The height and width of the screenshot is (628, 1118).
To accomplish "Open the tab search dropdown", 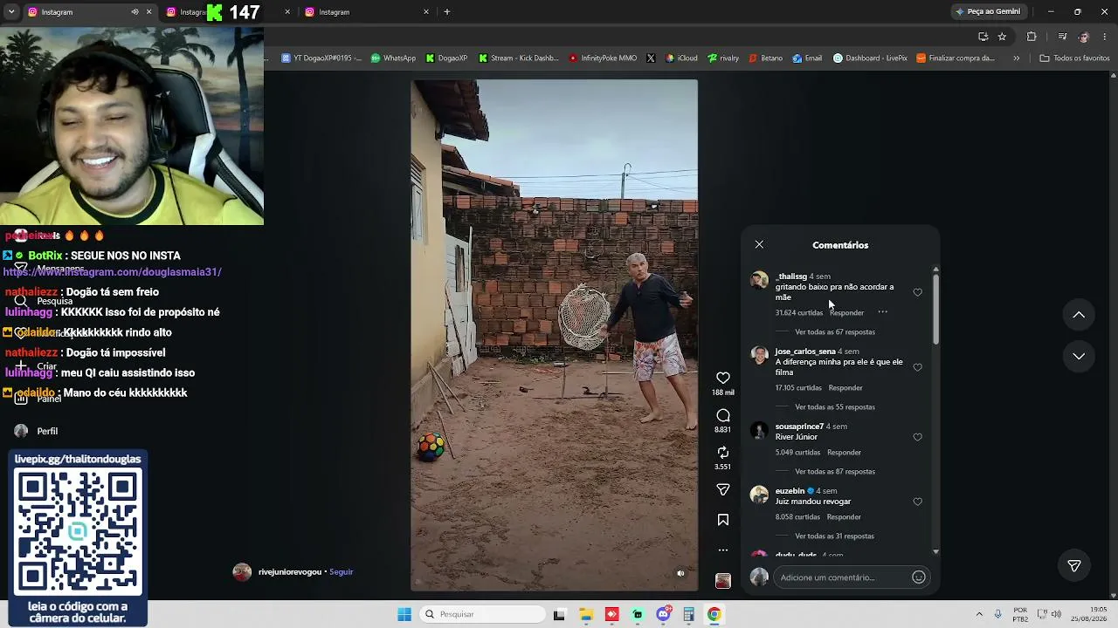I will pyautogui.click(x=11, y=12).
